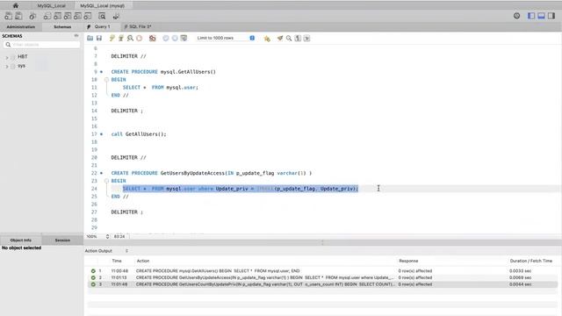Go to the Workbench home screen tab

pyautogui.click(x=16, y=5)
